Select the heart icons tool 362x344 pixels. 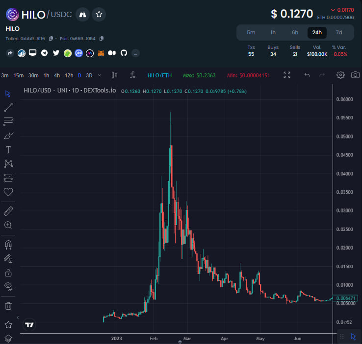(8, 192)
